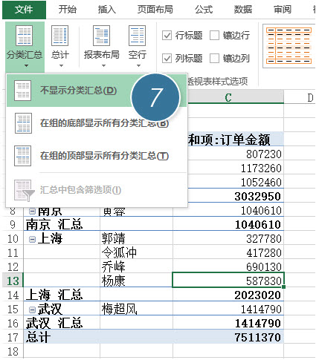
Task: Click the 乔峰 cell
Action: [137, 267]
